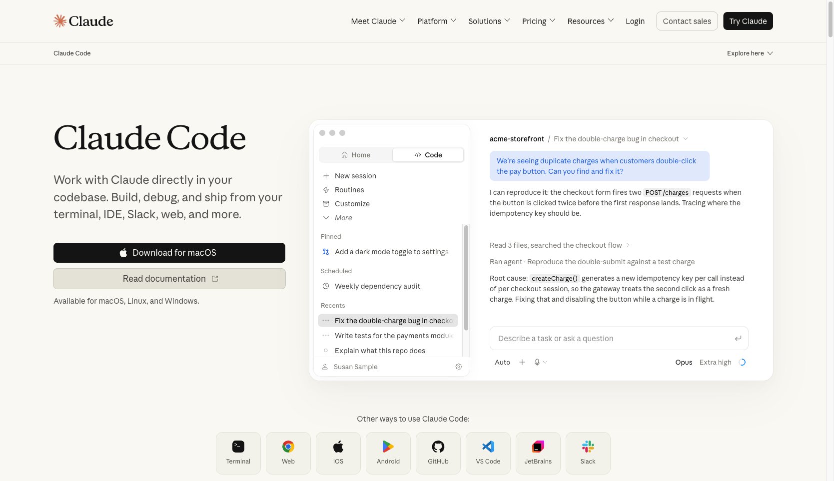
Task: Click the microphone icon in the composer
Action: (537, 362)
